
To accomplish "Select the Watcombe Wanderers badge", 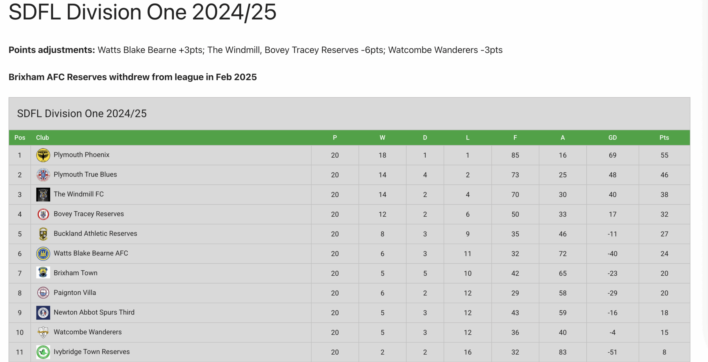I will coord(43,332).
